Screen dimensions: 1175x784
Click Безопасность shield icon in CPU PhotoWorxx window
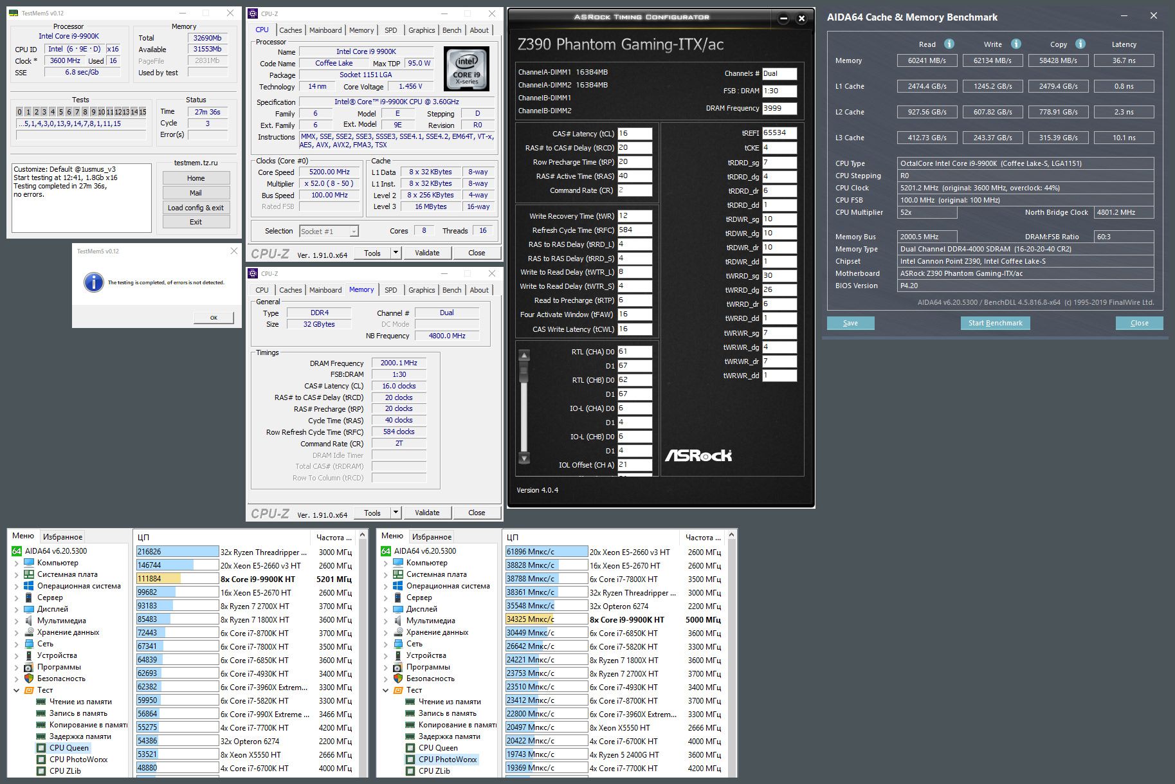click(398, 679)
